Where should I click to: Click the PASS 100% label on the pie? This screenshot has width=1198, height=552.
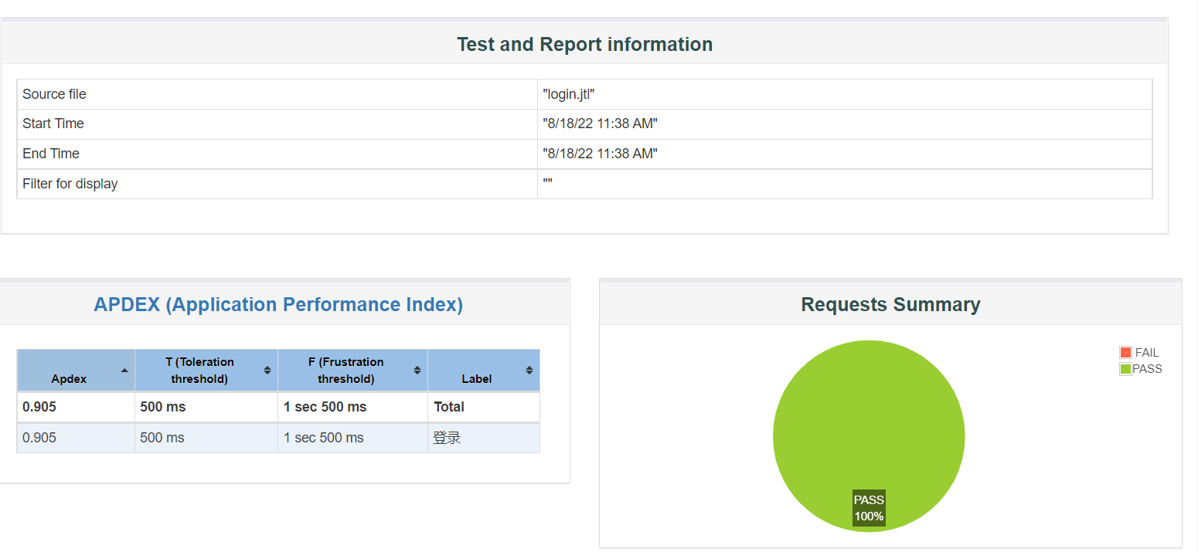869,508
